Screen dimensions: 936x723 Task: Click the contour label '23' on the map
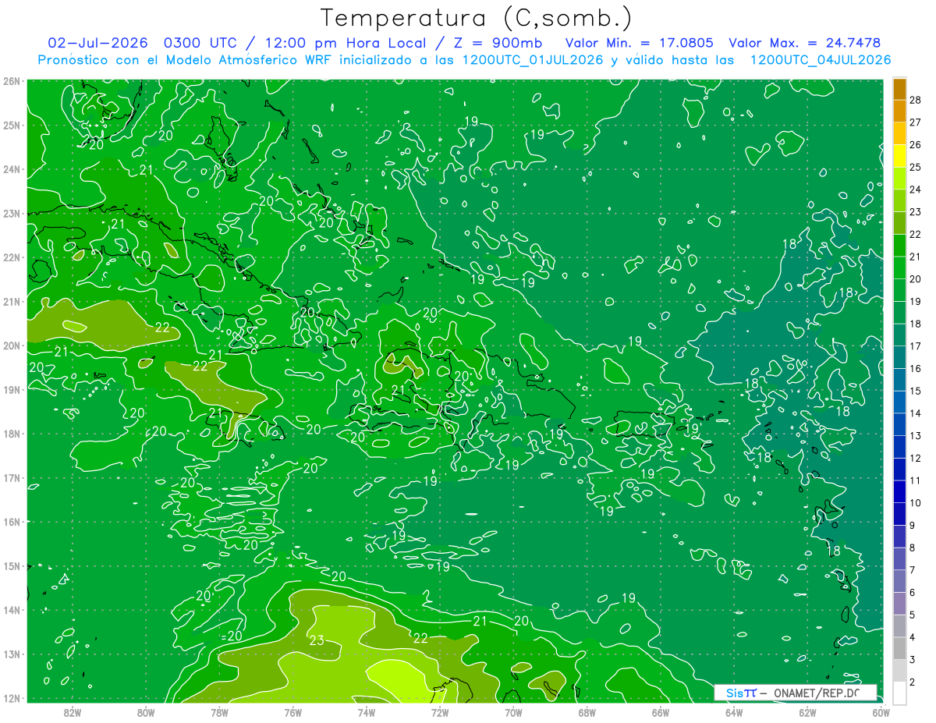tap(317, 641)
